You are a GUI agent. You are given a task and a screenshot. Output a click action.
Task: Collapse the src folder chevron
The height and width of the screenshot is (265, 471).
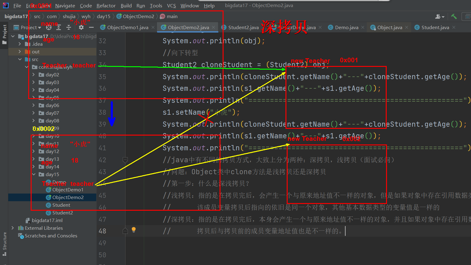click(20, 59)
